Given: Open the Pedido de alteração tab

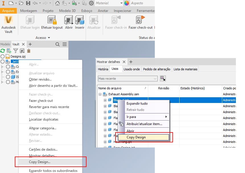Looking at the screenshot, I should (157, 69).
